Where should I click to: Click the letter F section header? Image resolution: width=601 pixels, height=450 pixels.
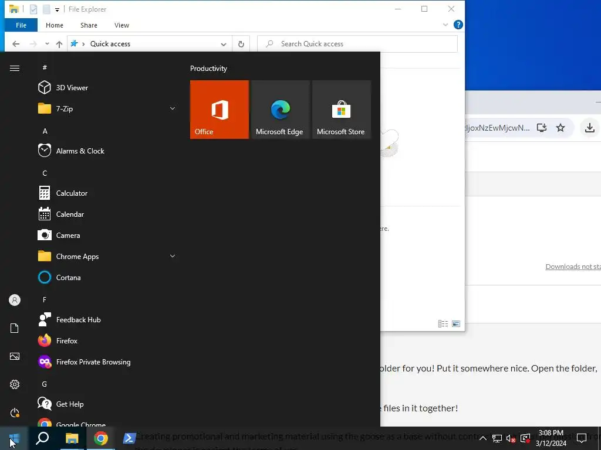(x=45, y=299)
